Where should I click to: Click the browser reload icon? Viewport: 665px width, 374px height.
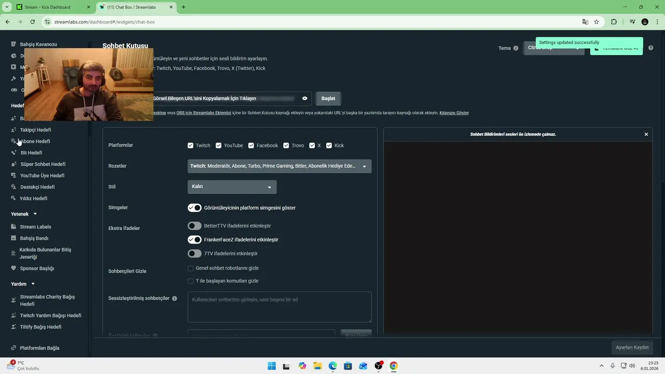tap(32, 22)
